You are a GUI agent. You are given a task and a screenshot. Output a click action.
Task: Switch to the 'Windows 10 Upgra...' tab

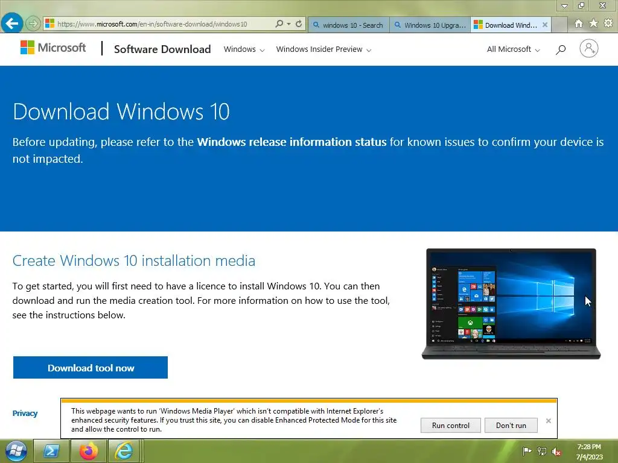[x=430, y=25]
